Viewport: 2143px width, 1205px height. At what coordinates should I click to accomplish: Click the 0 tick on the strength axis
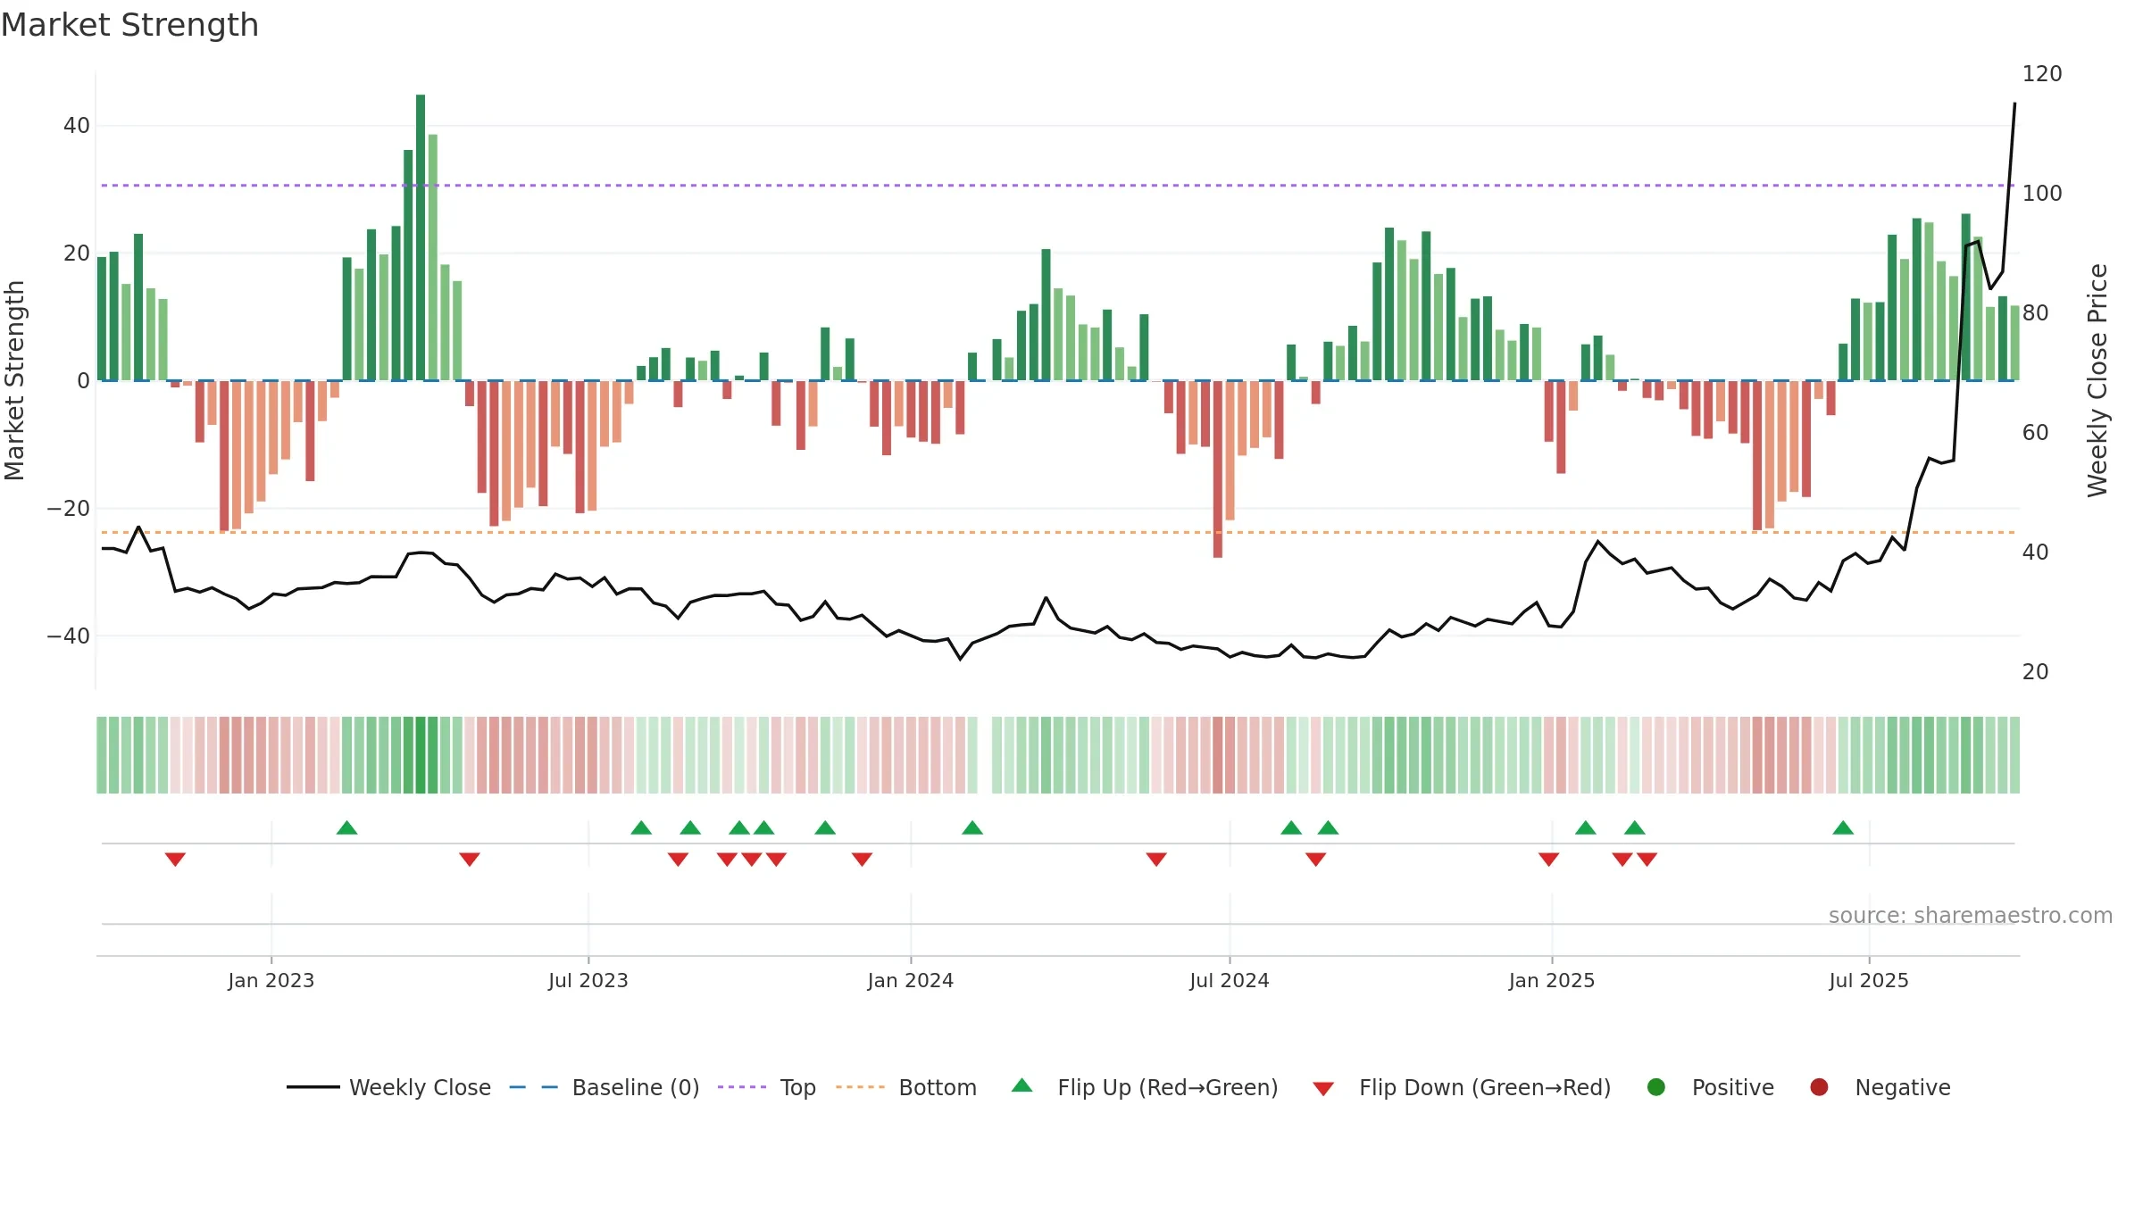coord(83,381)
